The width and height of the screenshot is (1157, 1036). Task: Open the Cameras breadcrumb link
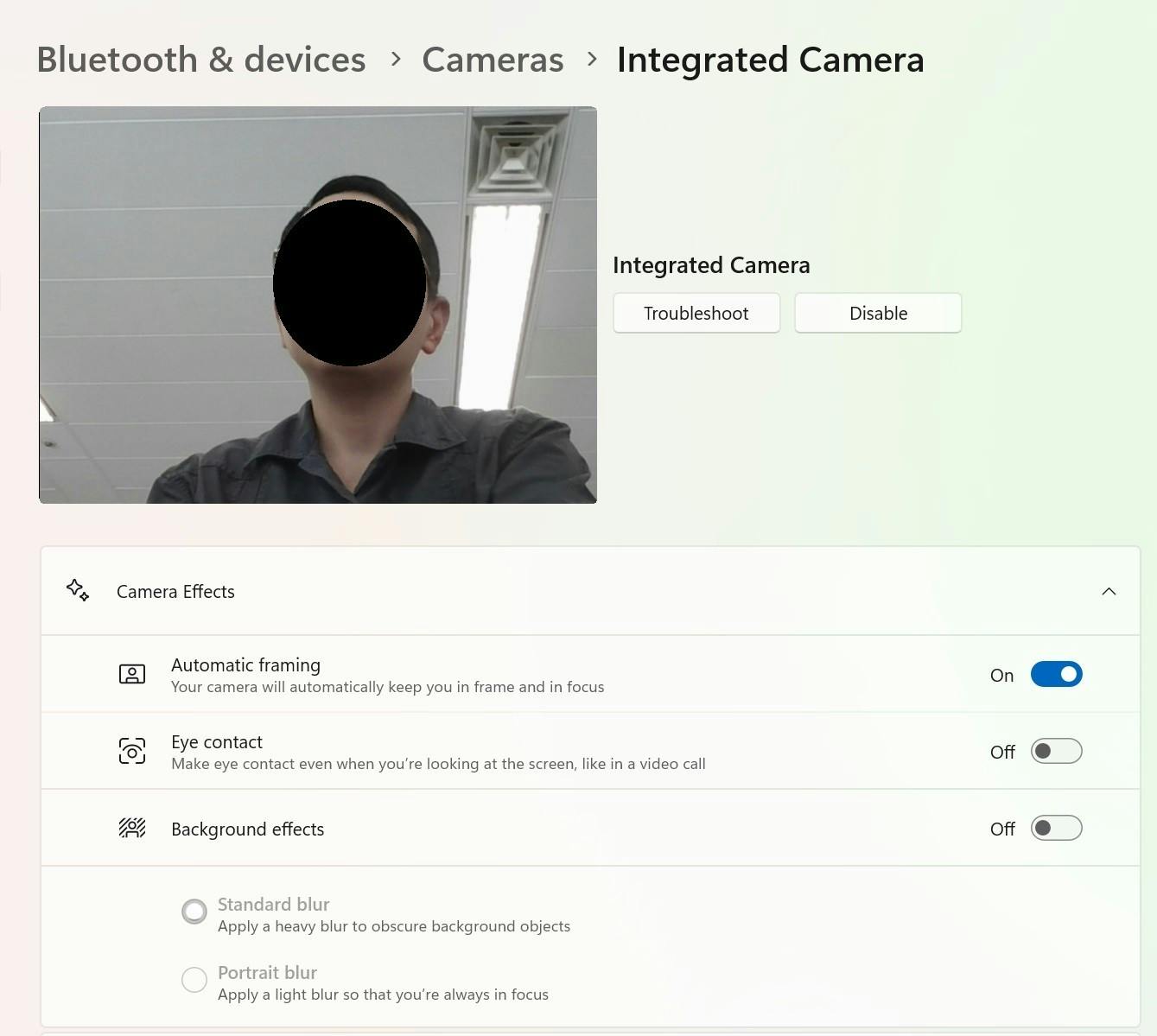[493, 60]
